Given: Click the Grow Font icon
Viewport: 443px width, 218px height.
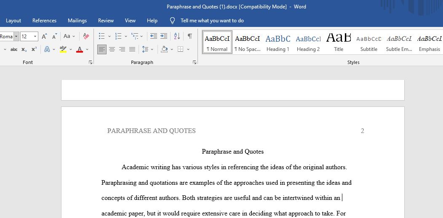Looking at the screenshot, I should [x=44, y=36].
